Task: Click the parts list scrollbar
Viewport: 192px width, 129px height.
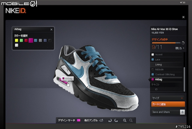Action: point(184,79)
